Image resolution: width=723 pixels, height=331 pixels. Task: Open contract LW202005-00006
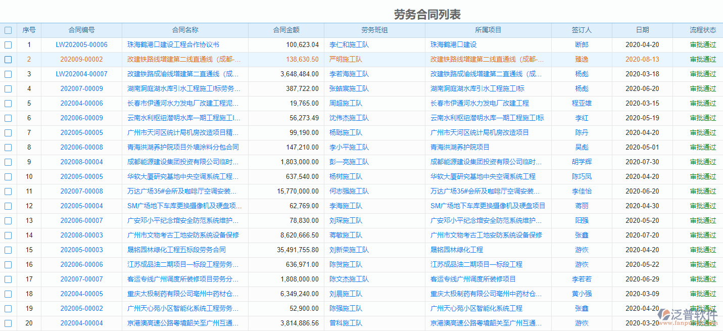click(x=82, y=44)
